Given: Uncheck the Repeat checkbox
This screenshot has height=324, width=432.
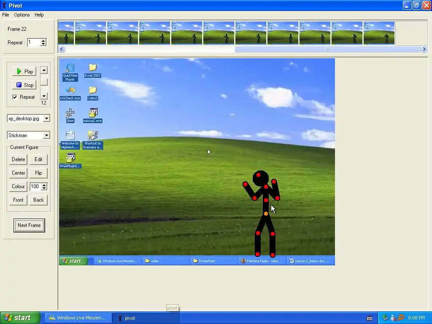Looking at the screenshot, I should [x=15, y=97].
